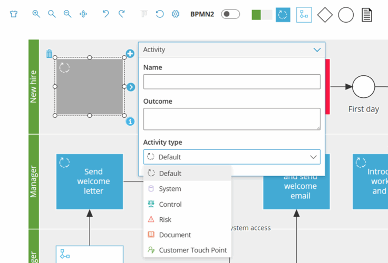
Task: Click the blue plus add button
Action: click(x=130, y=54)
